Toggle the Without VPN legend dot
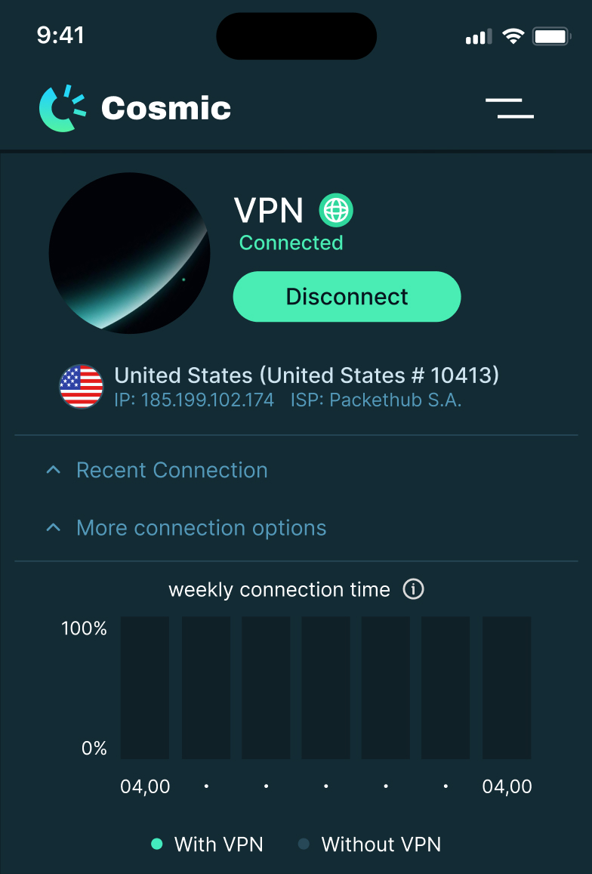Image resolution: width=592 pixels, height=874 pixels. (x=304, y=844)
